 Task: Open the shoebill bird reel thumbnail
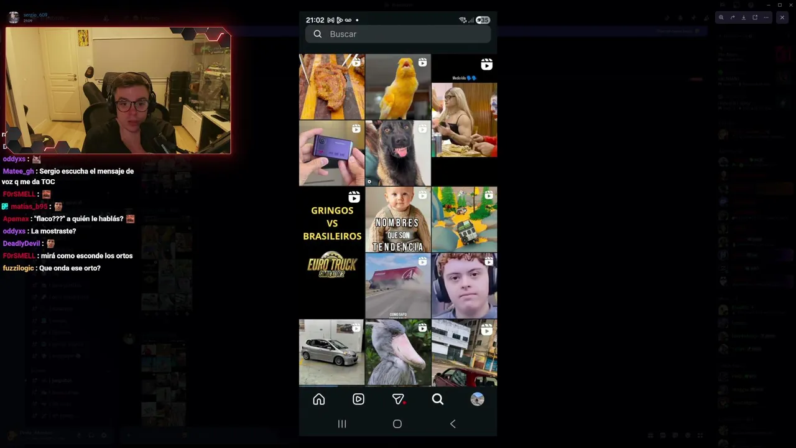coord(398,353)
